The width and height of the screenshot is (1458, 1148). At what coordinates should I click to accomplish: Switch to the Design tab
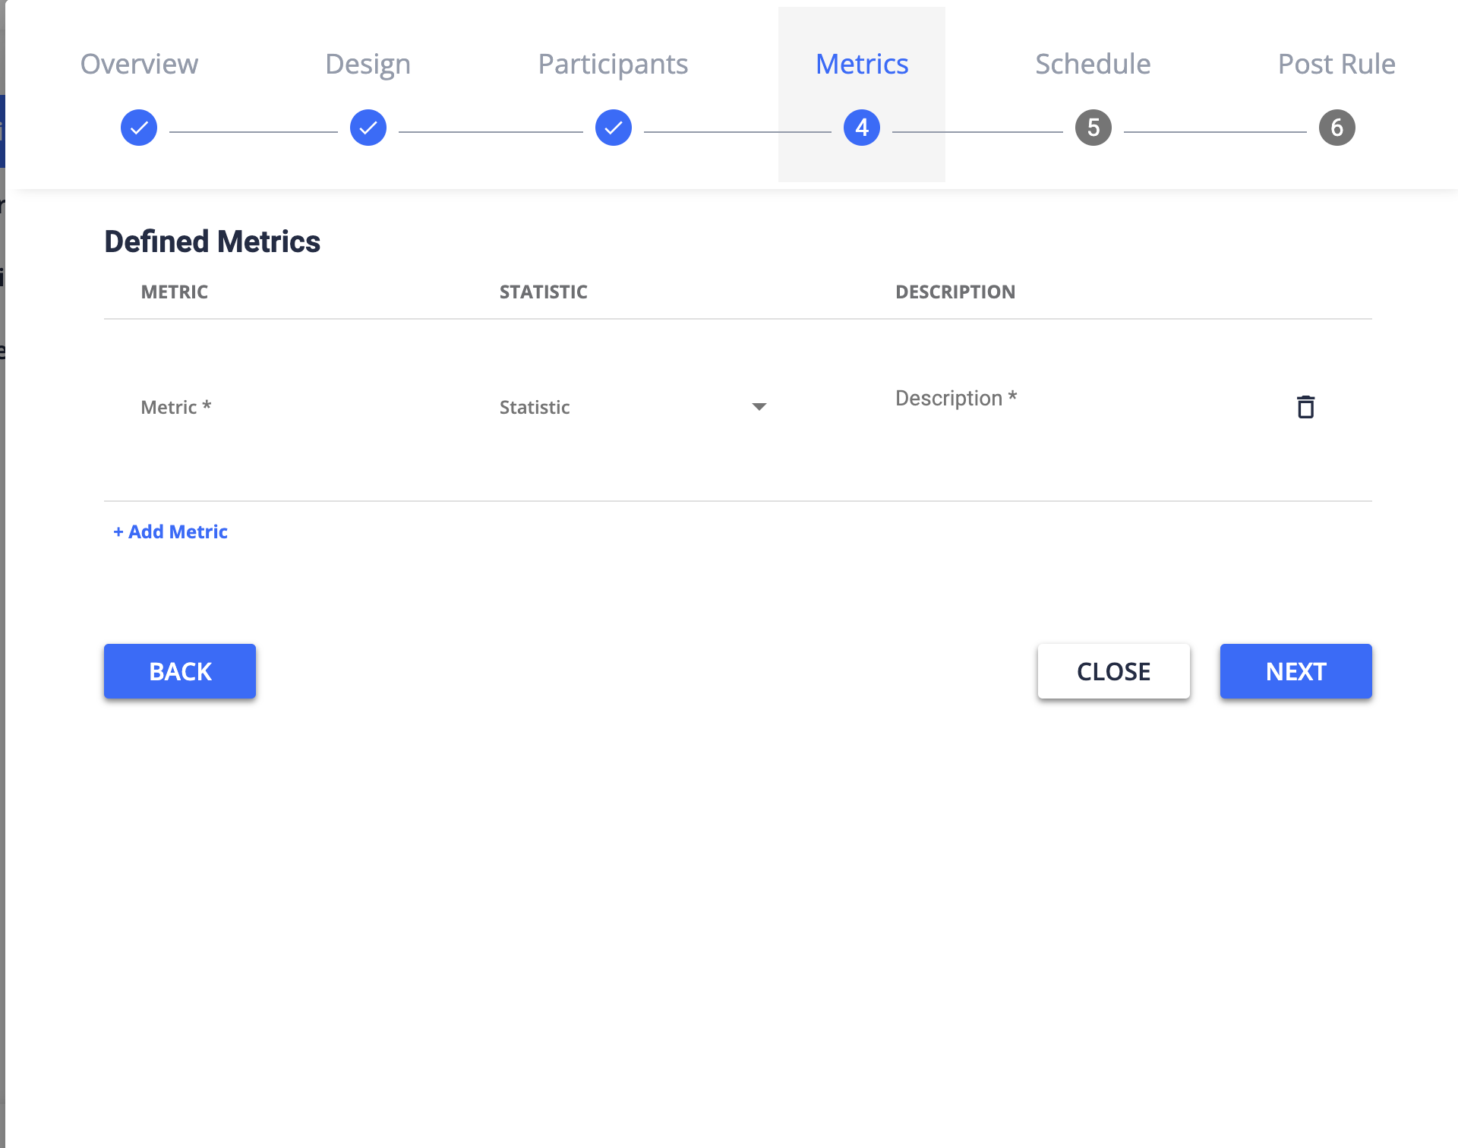(368, 64)
